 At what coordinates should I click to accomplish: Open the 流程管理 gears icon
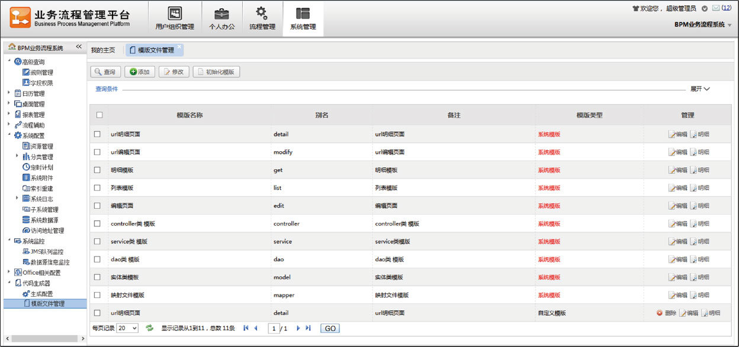262,14
